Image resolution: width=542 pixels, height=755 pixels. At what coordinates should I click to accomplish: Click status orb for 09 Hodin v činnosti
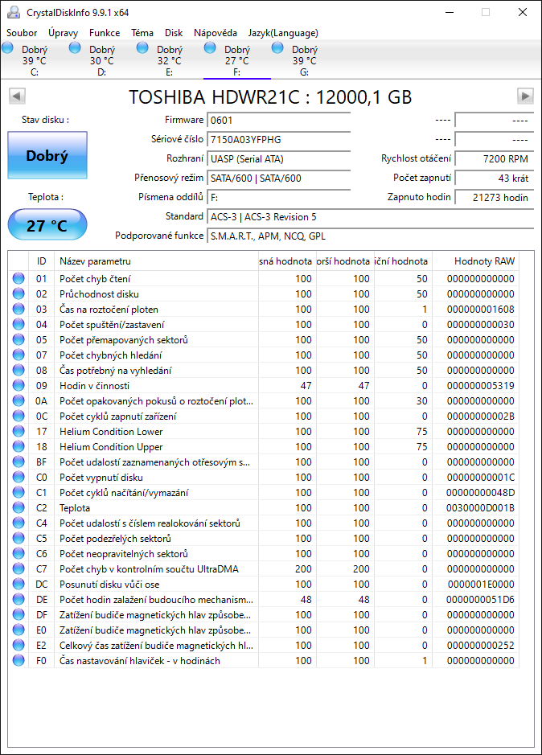click(x=18, y=385)
